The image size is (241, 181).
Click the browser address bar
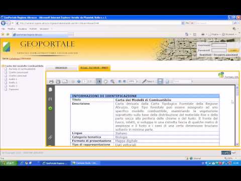(99, 23)
